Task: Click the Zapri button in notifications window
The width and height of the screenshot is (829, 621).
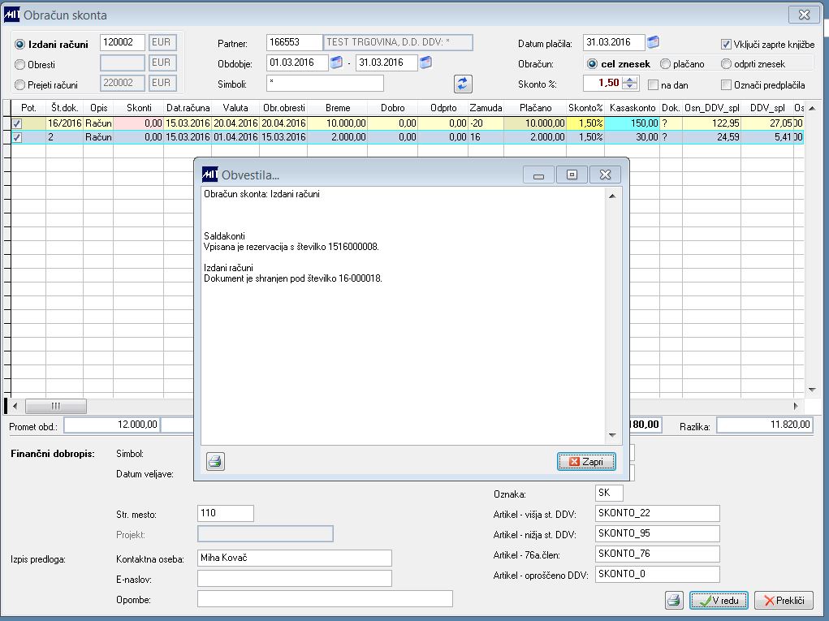Action: click(585, 461)
